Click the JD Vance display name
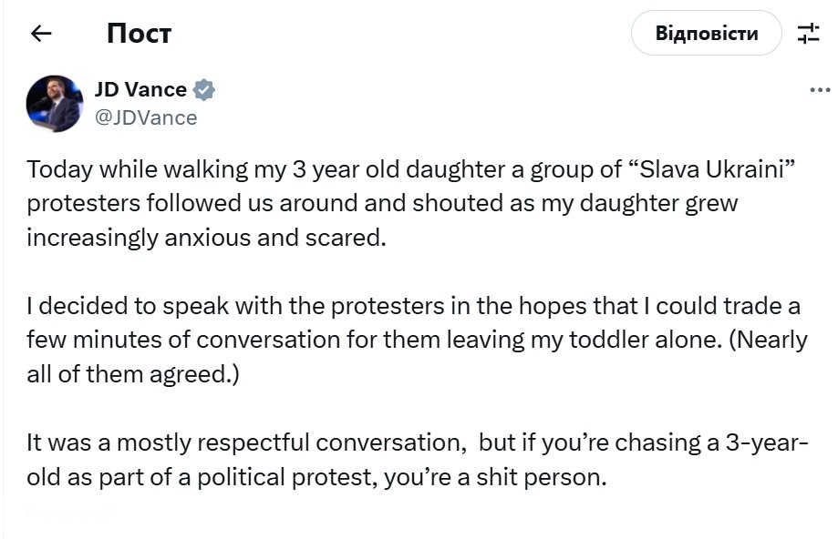Image resolution: width=838 pixels, height=539 pixels. (140, 89)
